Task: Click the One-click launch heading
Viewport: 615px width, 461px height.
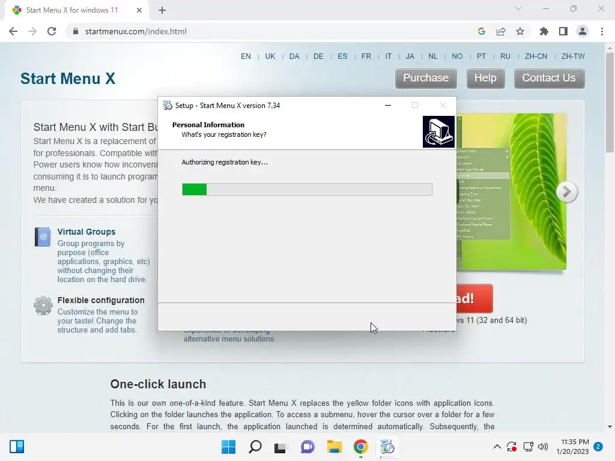Action: coord(158,384)
